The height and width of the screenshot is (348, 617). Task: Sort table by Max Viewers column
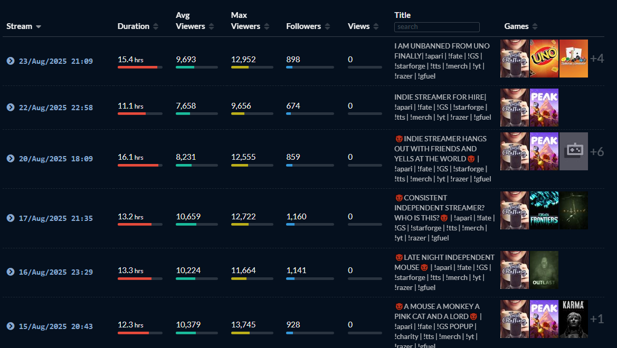tap(250, 21)
